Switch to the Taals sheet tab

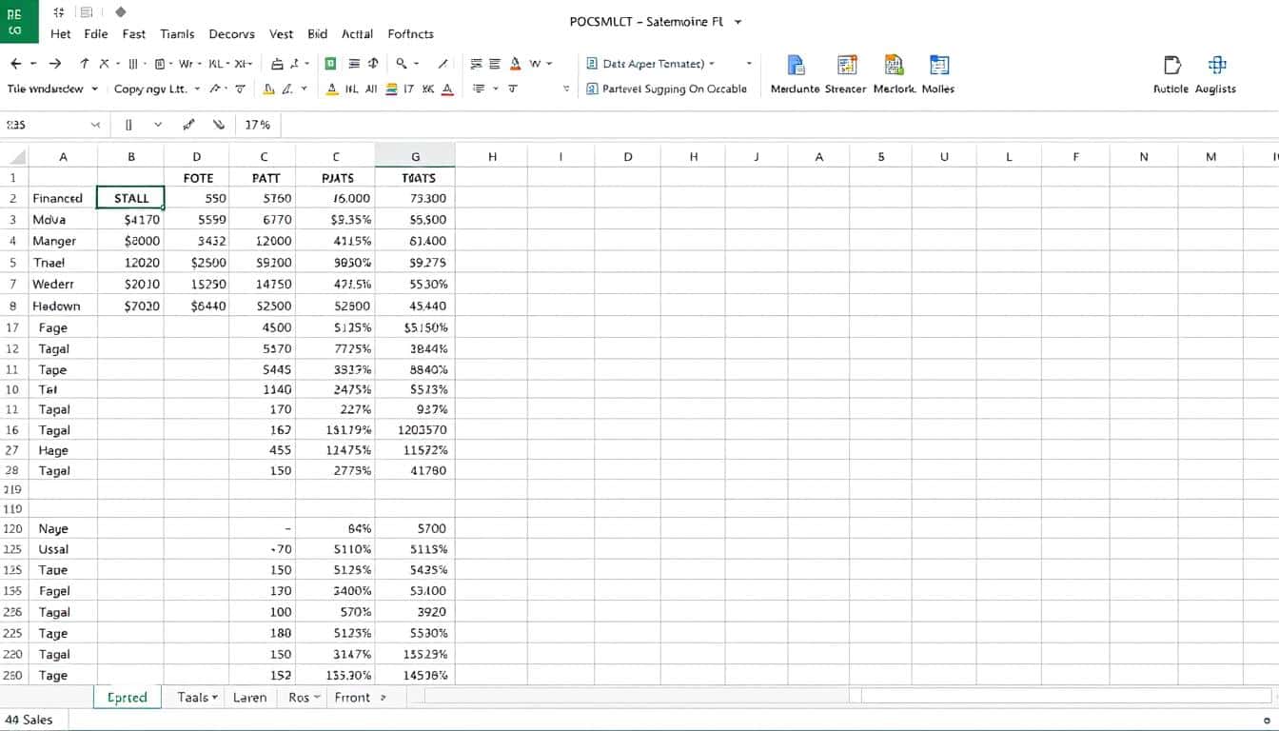click(198, 698)
